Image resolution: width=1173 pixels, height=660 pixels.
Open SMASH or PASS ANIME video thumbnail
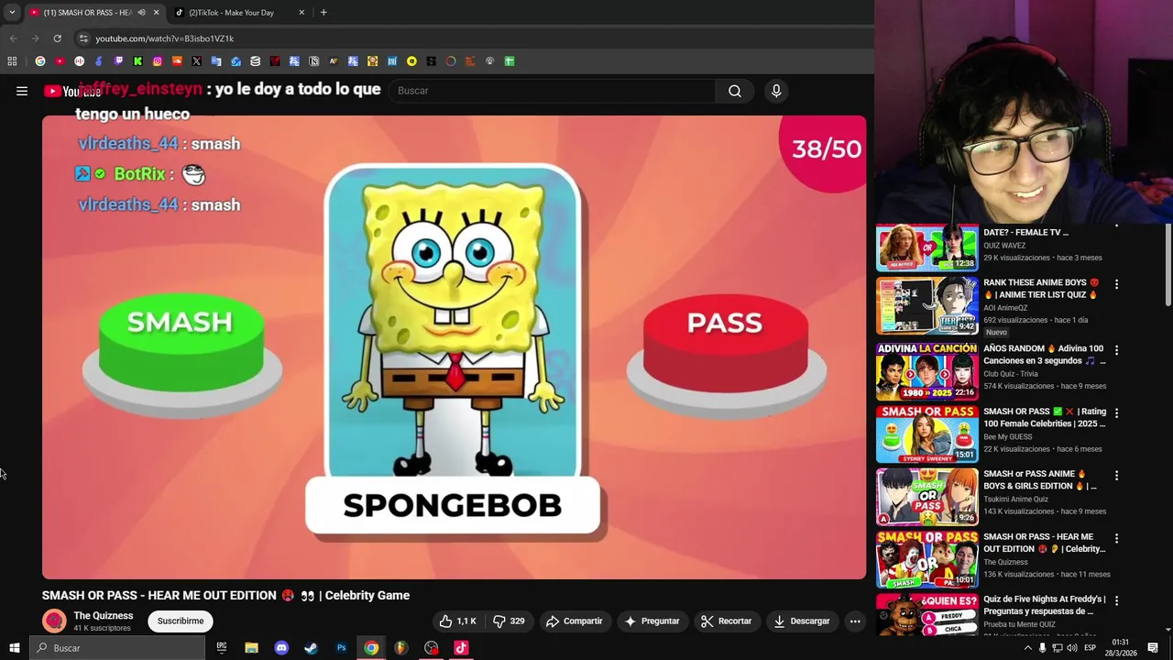(926, 497)
